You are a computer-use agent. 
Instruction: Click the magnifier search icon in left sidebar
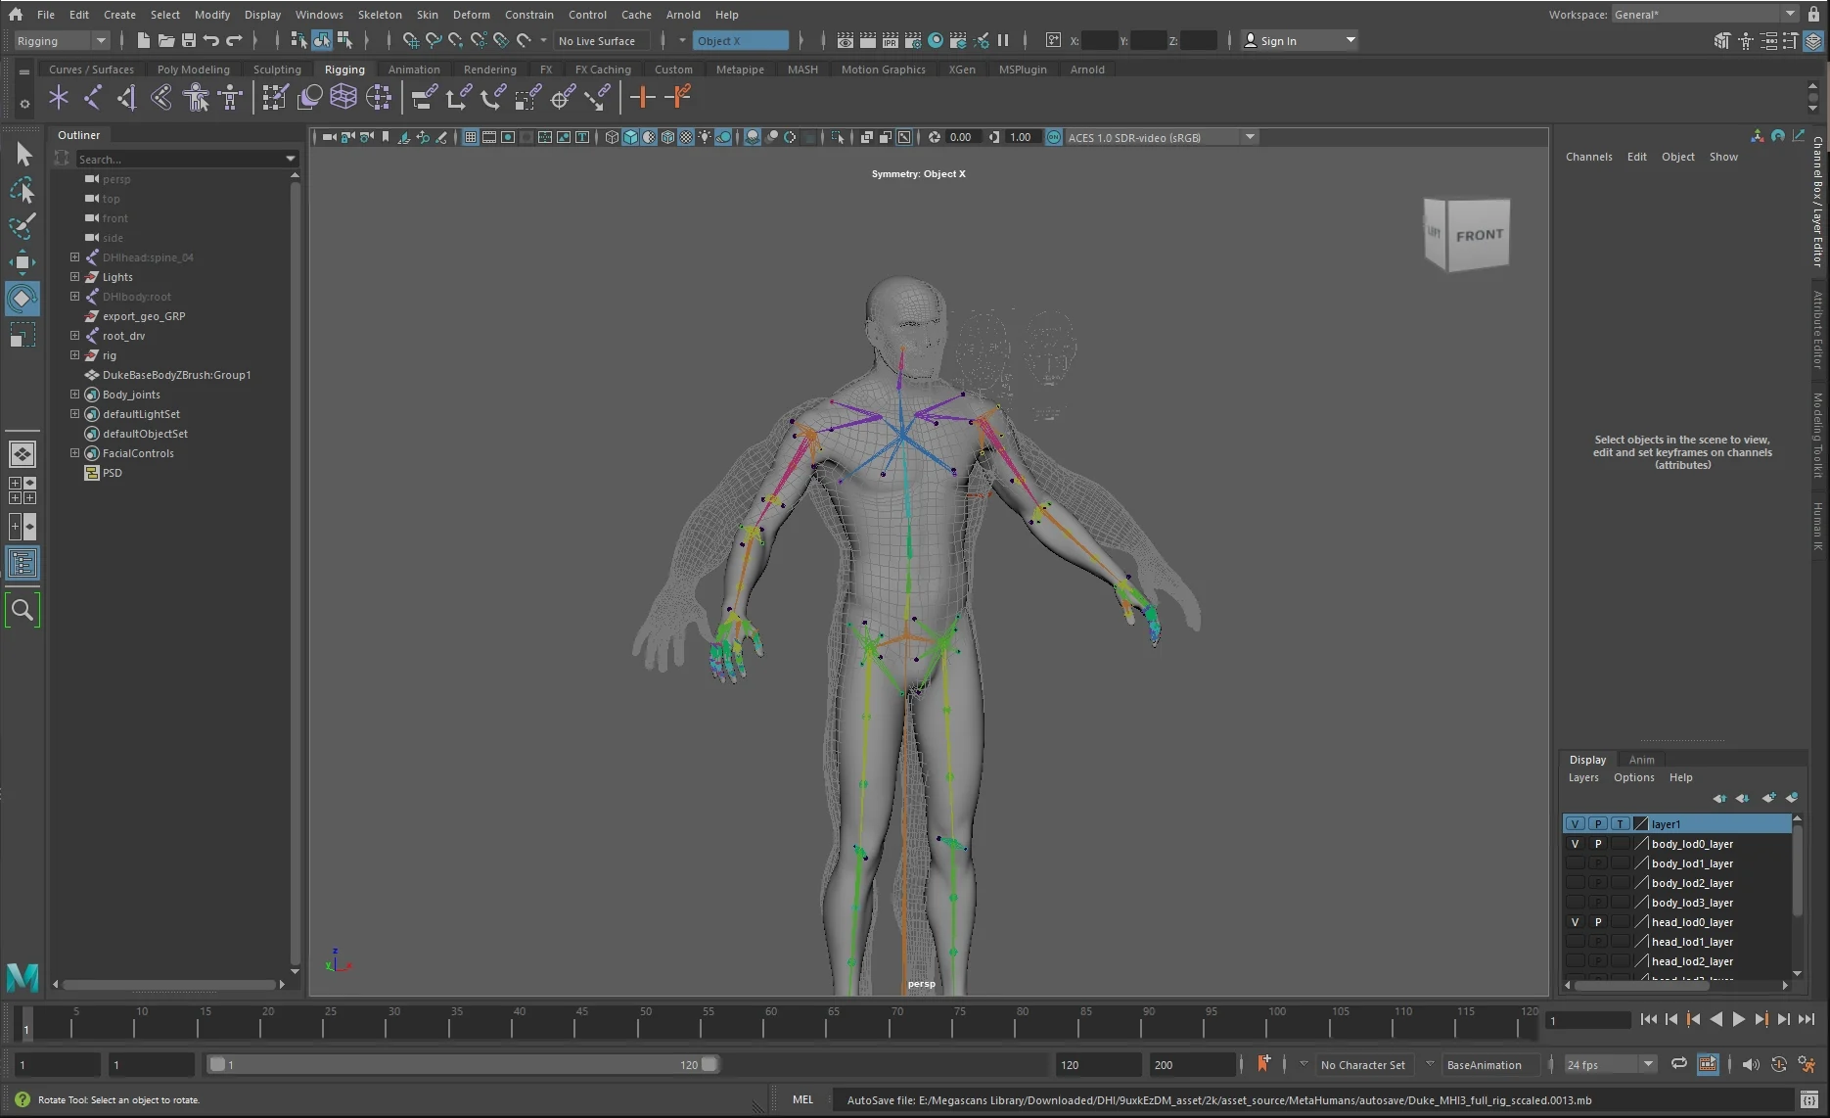click(x=23, y=610)
